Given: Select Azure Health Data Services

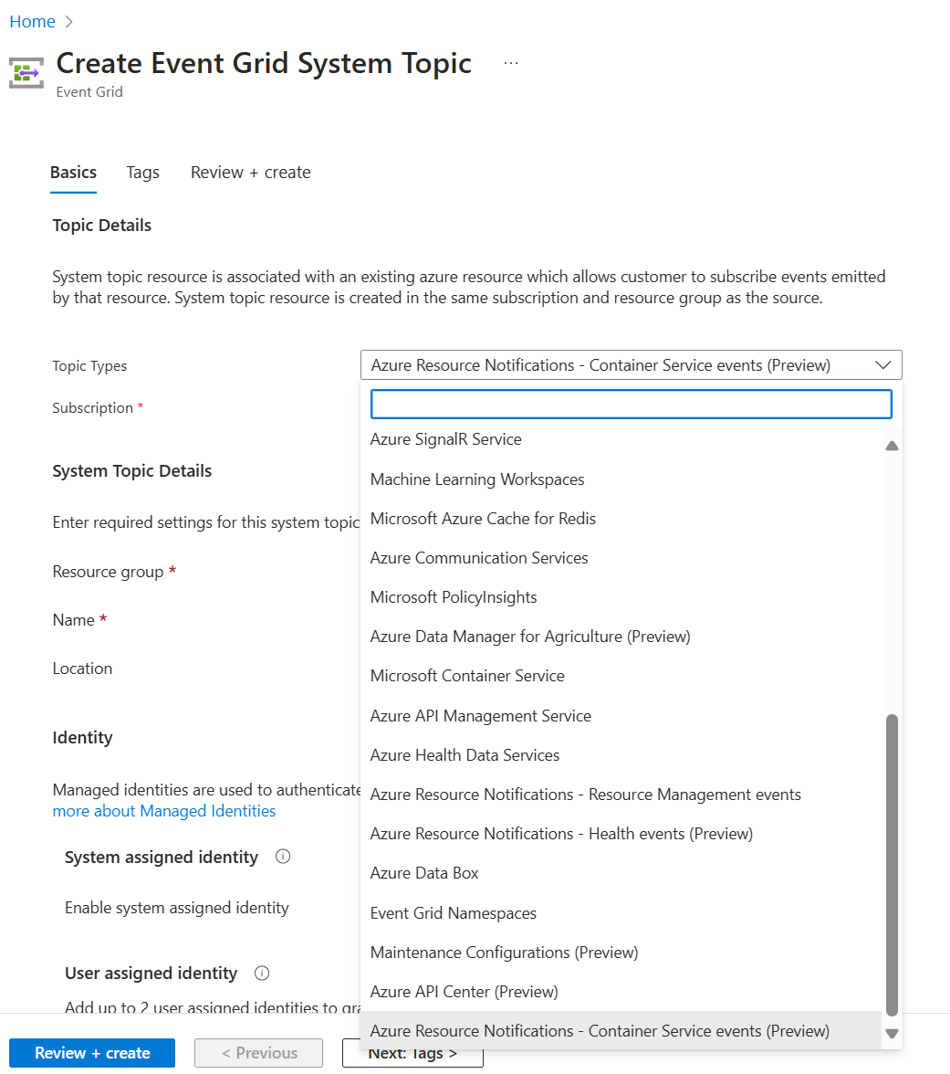Looking at the screenshot, I should [621, 755].
